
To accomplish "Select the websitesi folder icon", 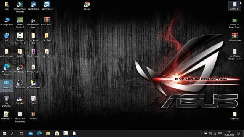I will pyautogui.click(x=234, y=116).
